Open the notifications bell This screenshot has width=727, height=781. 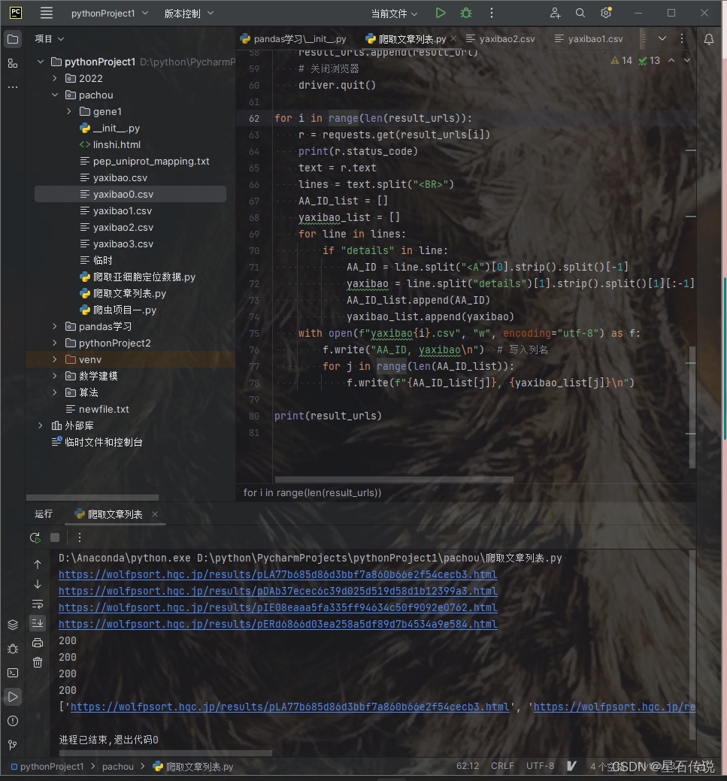(708, 39)
